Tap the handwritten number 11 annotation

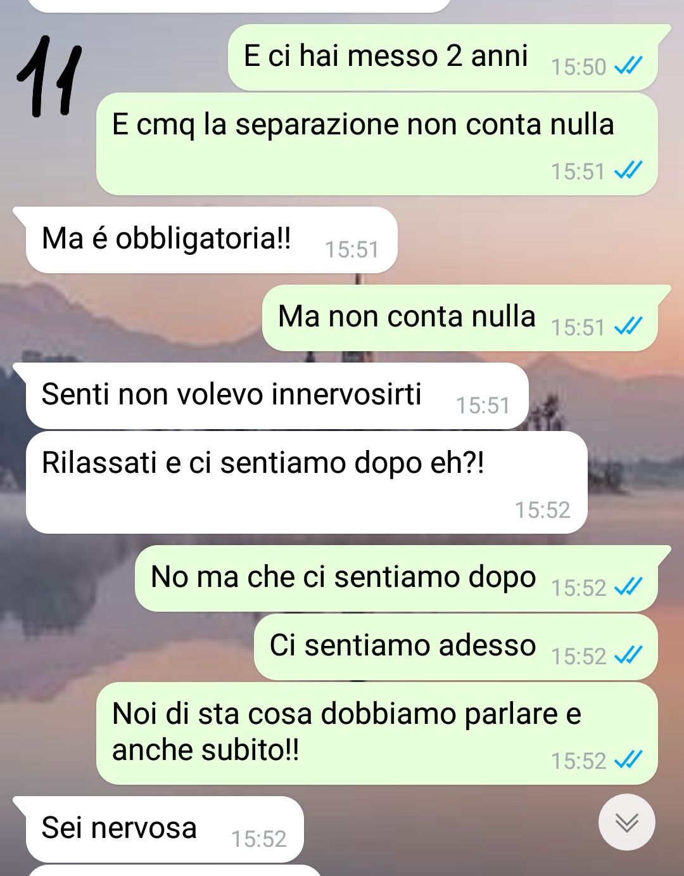tap(49, 77)
